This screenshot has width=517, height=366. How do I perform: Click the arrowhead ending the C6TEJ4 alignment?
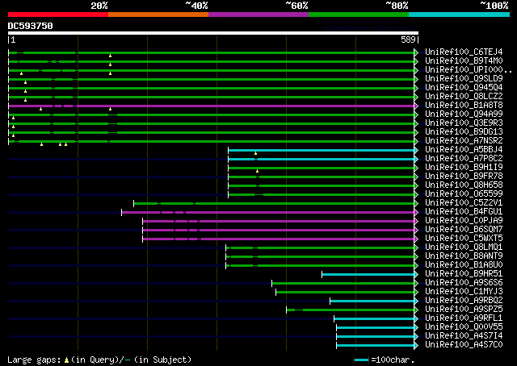[x=416, y=52]
